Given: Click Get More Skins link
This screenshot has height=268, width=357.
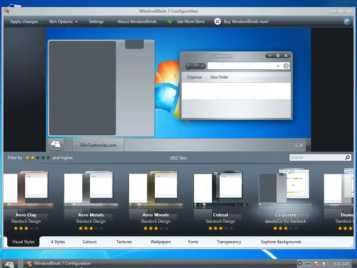Looking at the screenshot, I should 191,22.
